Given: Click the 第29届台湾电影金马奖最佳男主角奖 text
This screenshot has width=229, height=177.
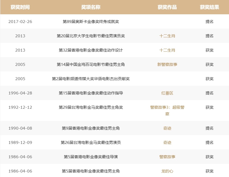Looking at the screenshot, I should click(x=91, y=107).
